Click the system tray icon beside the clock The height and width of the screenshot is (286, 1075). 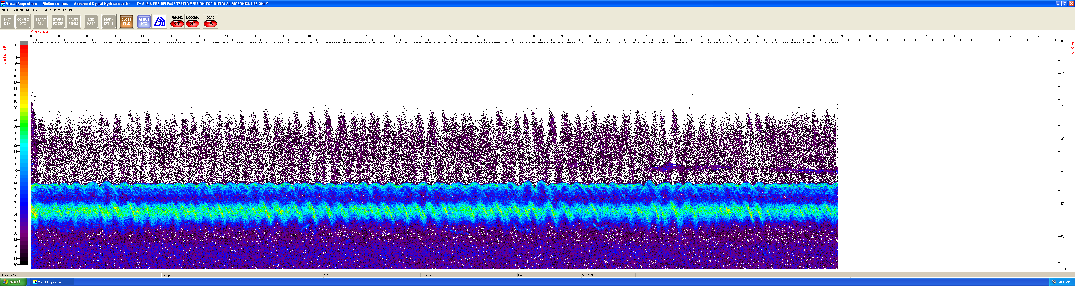[1054, 282]
